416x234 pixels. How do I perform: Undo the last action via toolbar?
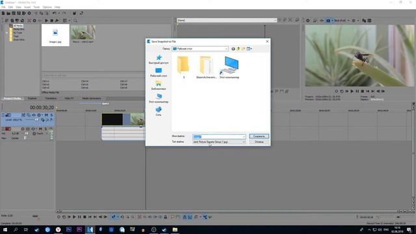click(54, 13)
